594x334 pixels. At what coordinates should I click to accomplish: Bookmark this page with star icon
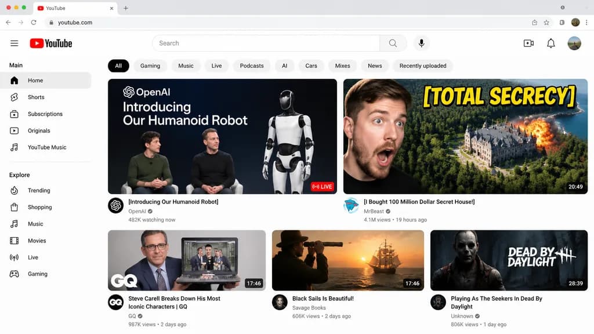[x=546, y=23]
